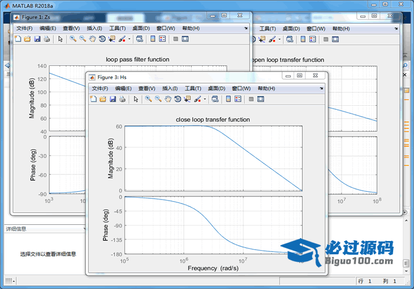414x289 pixels.
Task: Click Zoom In icon in Figure 3 toolbar
Action: coord(148,99)
